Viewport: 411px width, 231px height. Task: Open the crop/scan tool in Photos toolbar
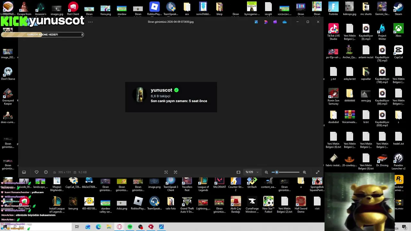tap(166, 172)
